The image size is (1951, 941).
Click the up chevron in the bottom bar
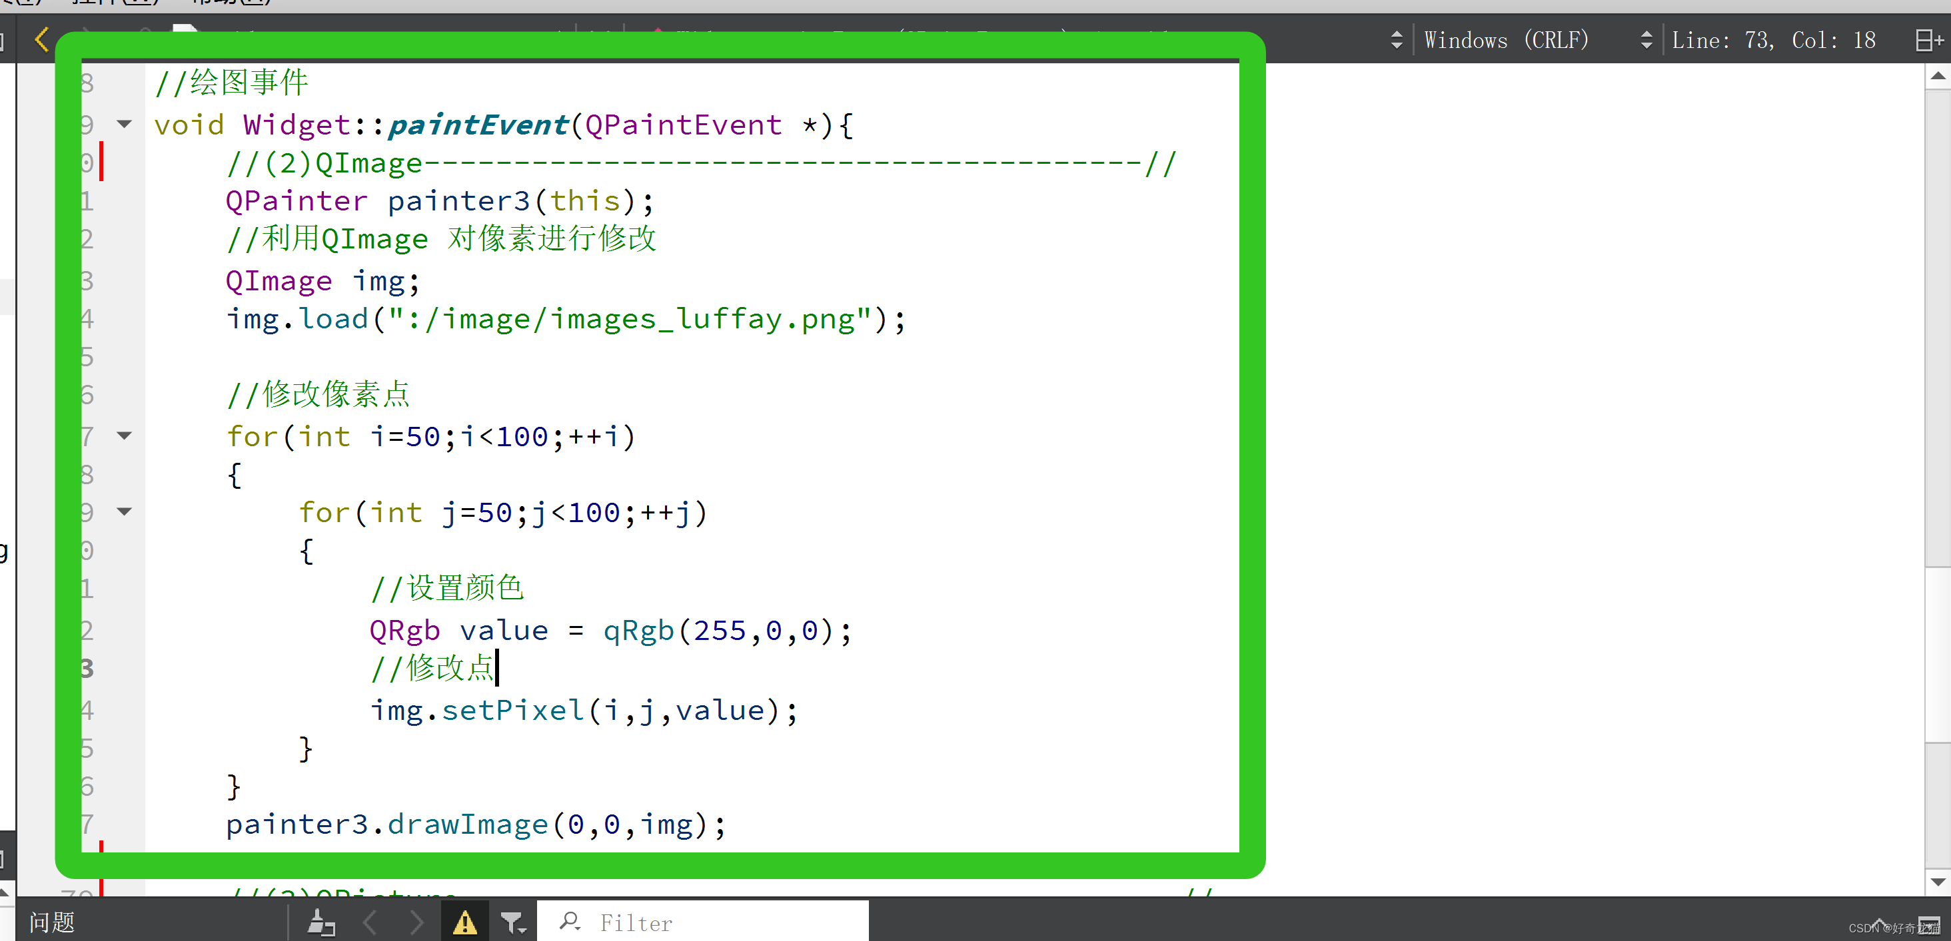click(1880, 924)
